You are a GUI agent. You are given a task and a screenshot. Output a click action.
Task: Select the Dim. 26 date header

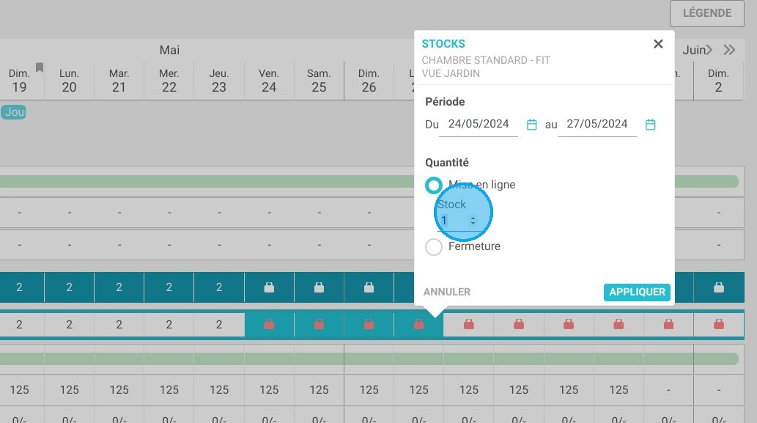369,81
